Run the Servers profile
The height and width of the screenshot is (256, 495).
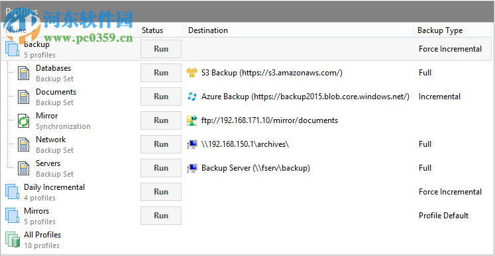click(161, 168)
